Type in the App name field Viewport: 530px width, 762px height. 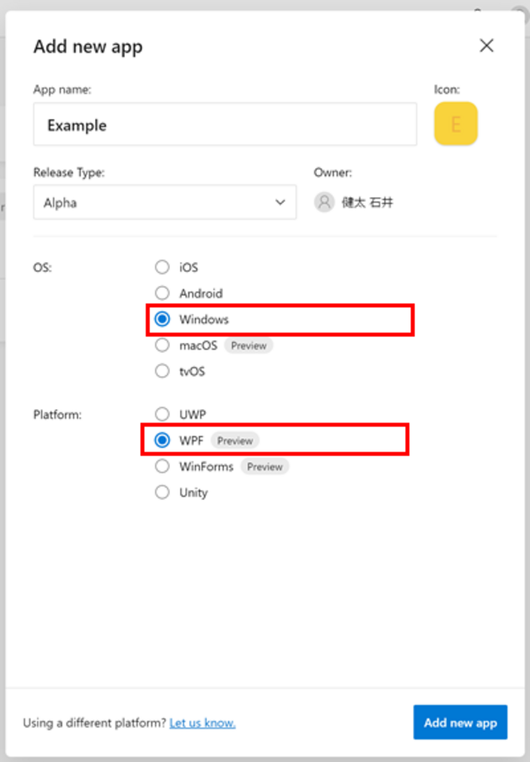coord(225,125)
